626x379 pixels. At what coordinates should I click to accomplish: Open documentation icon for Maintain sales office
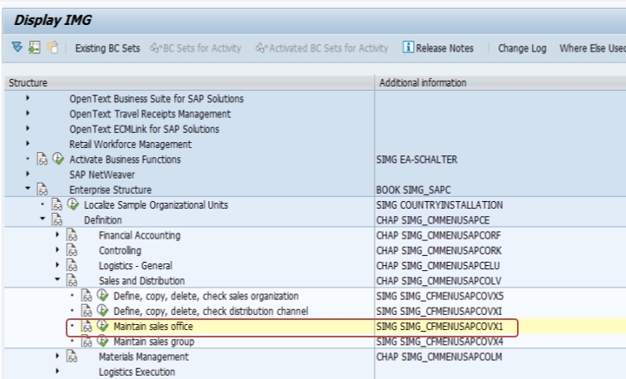tap(87, 326)
